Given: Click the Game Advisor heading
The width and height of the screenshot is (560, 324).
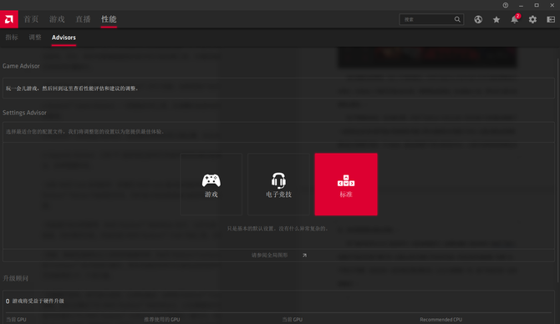Looking at the screenshot, I should coord(21,66).
